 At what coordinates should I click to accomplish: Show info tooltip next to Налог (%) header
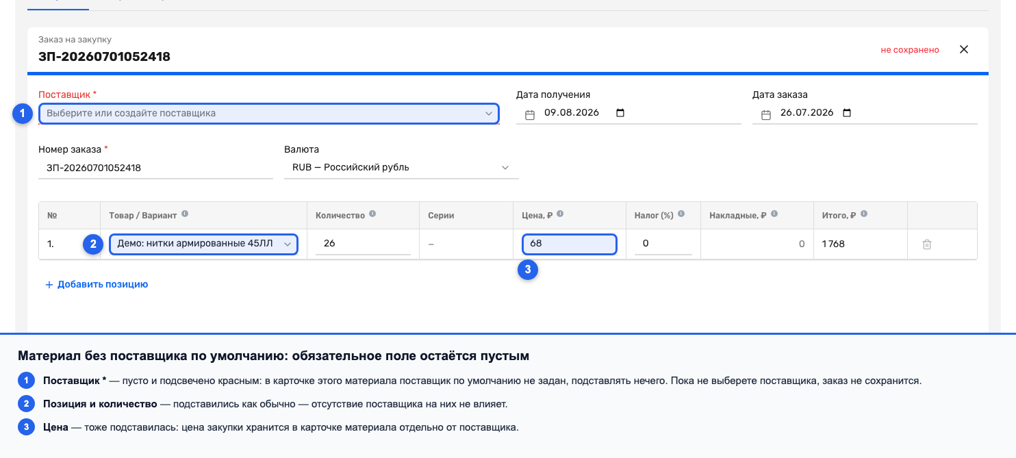point(681,214)
